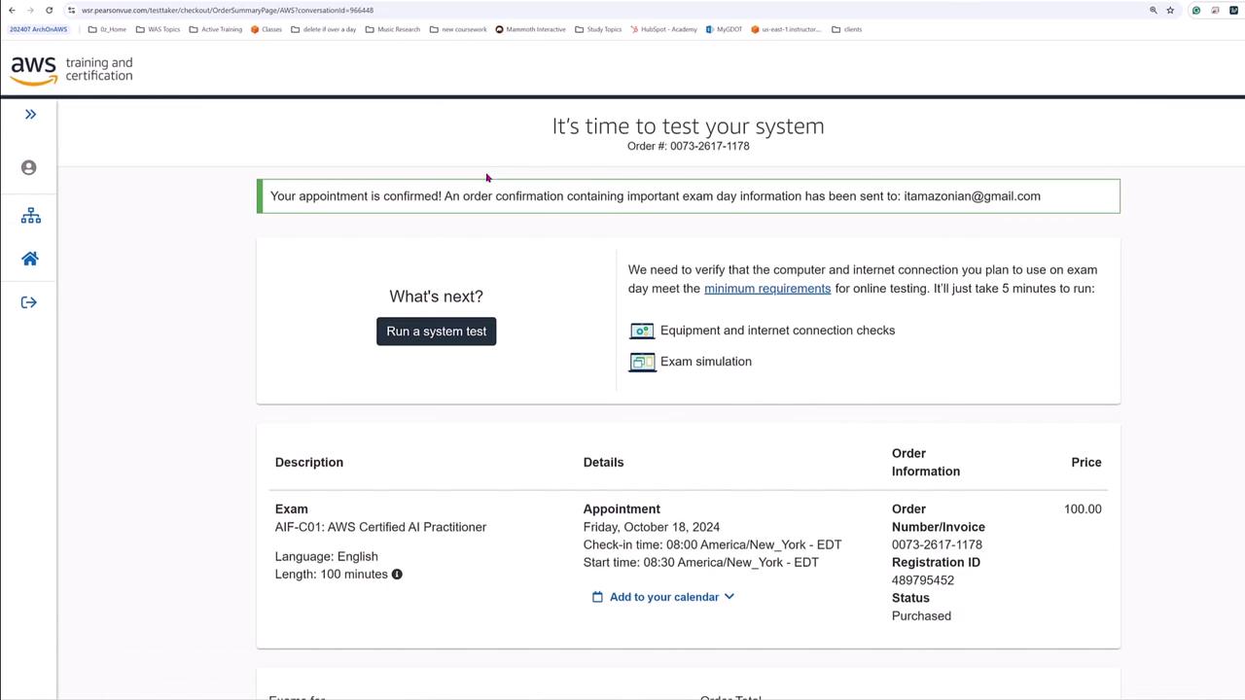1245x700 pixels.
Task: Click the Exam simulation text
Action: [706, 362]
